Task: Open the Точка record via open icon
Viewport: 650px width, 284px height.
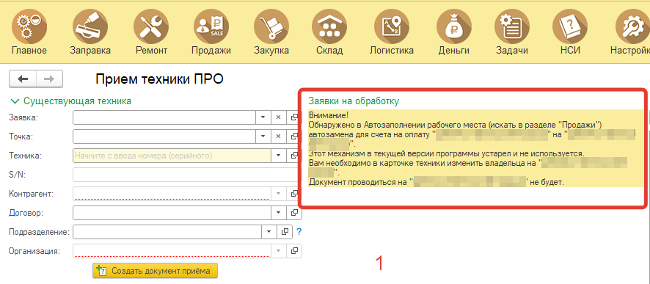Action: [294, 136]
